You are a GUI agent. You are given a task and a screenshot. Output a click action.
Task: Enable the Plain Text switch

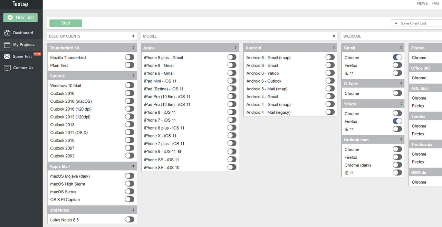point(129,65)
